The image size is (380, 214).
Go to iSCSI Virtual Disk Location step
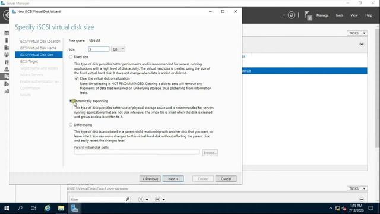tap(40, 41)
